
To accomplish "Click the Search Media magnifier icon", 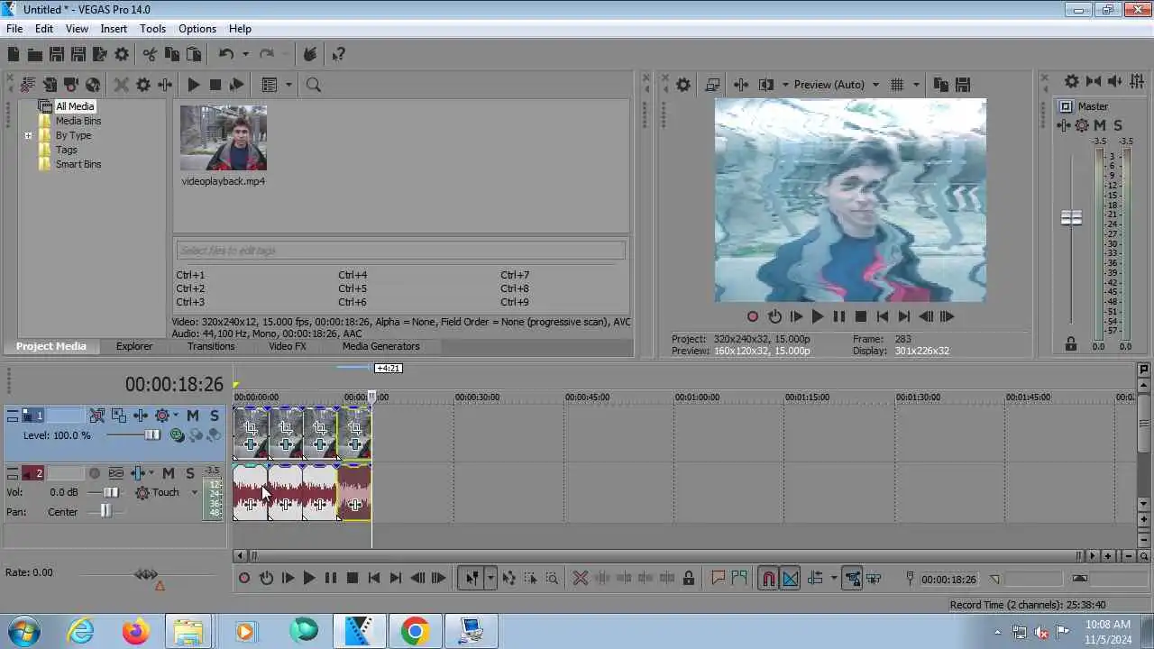I will 314,85.
